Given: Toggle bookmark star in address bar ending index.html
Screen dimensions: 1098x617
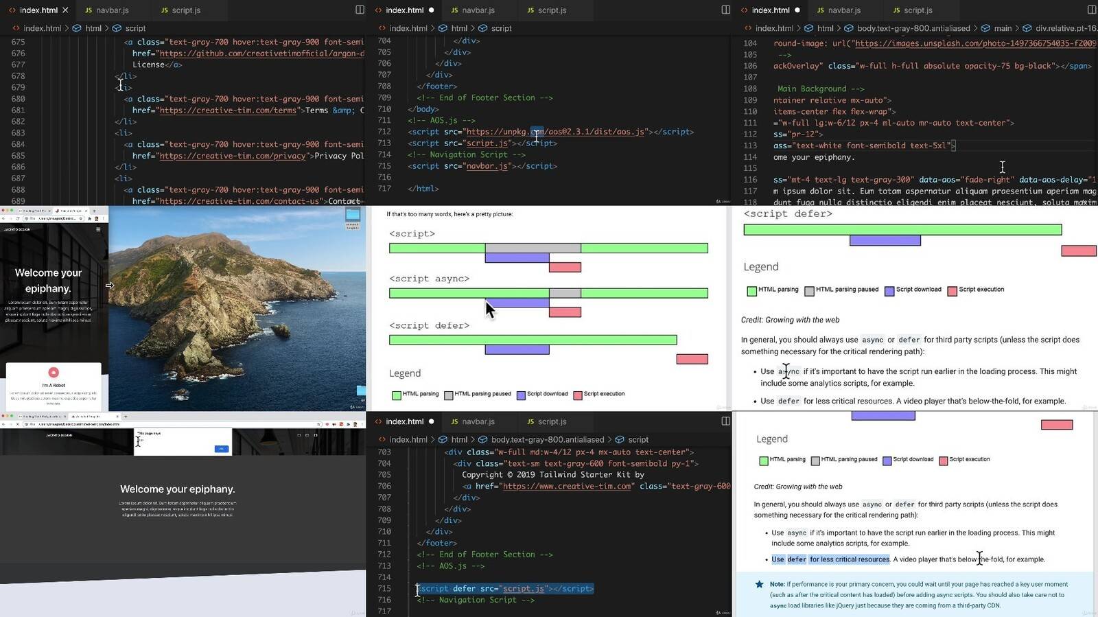Looking at the screenshot, I should coord(80,218).
